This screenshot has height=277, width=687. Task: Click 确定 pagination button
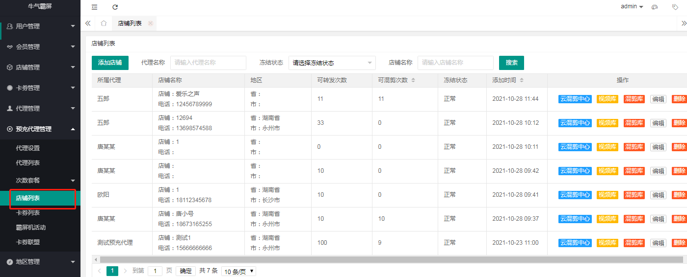(186, 271)
